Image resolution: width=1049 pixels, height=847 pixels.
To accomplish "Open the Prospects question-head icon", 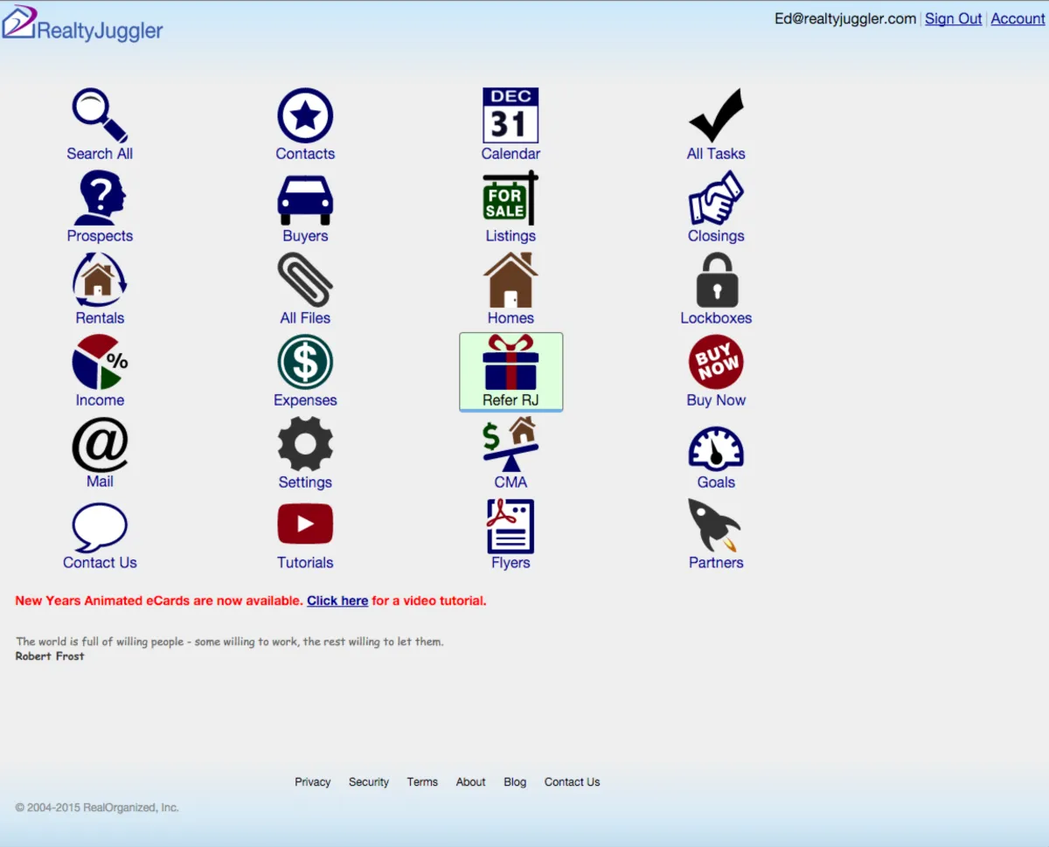I will [x=100, y=198].
